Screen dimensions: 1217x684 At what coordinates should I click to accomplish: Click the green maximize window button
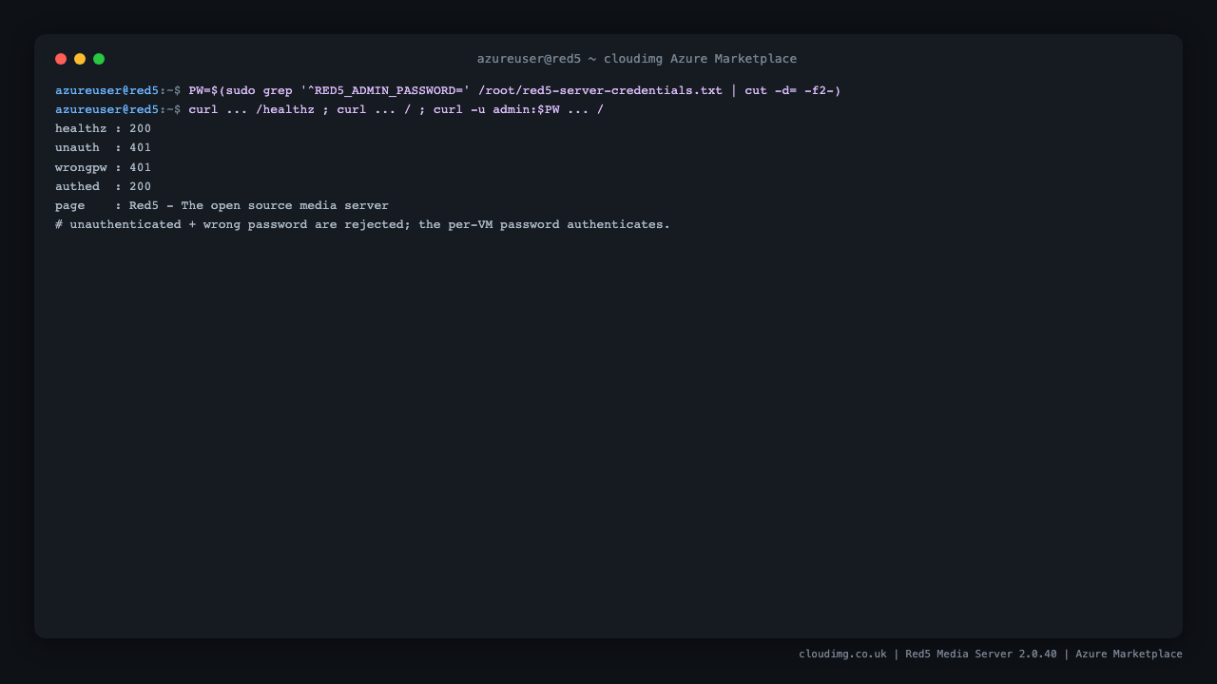[x=99, y=59]
